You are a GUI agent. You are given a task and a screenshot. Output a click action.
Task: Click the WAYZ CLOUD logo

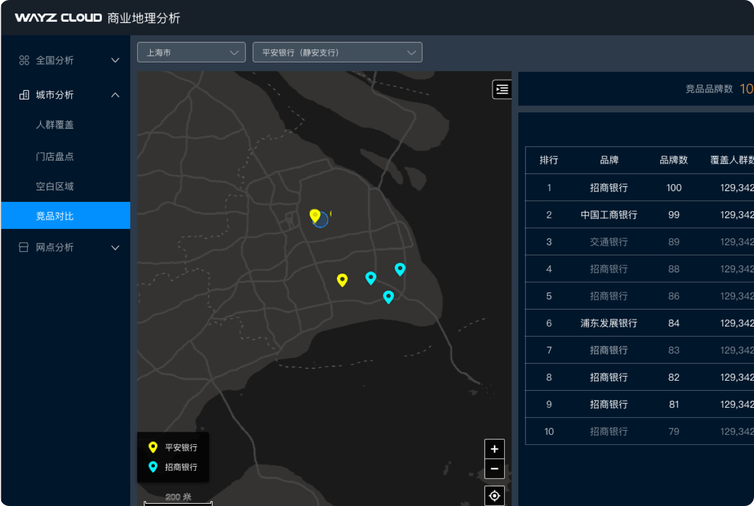58,18
